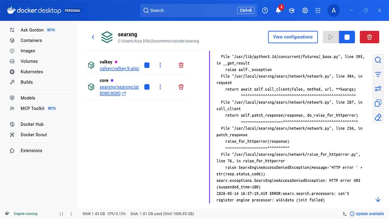
Task: Open the valkey container actions menu
Action: point(160,65)
